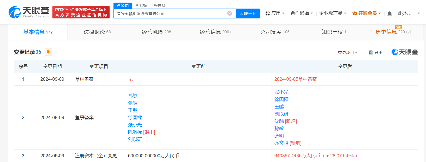This screenshot has height=162, width=426.
Task: Click the 导出 Excel export button
Action: [x=375, y=53]
